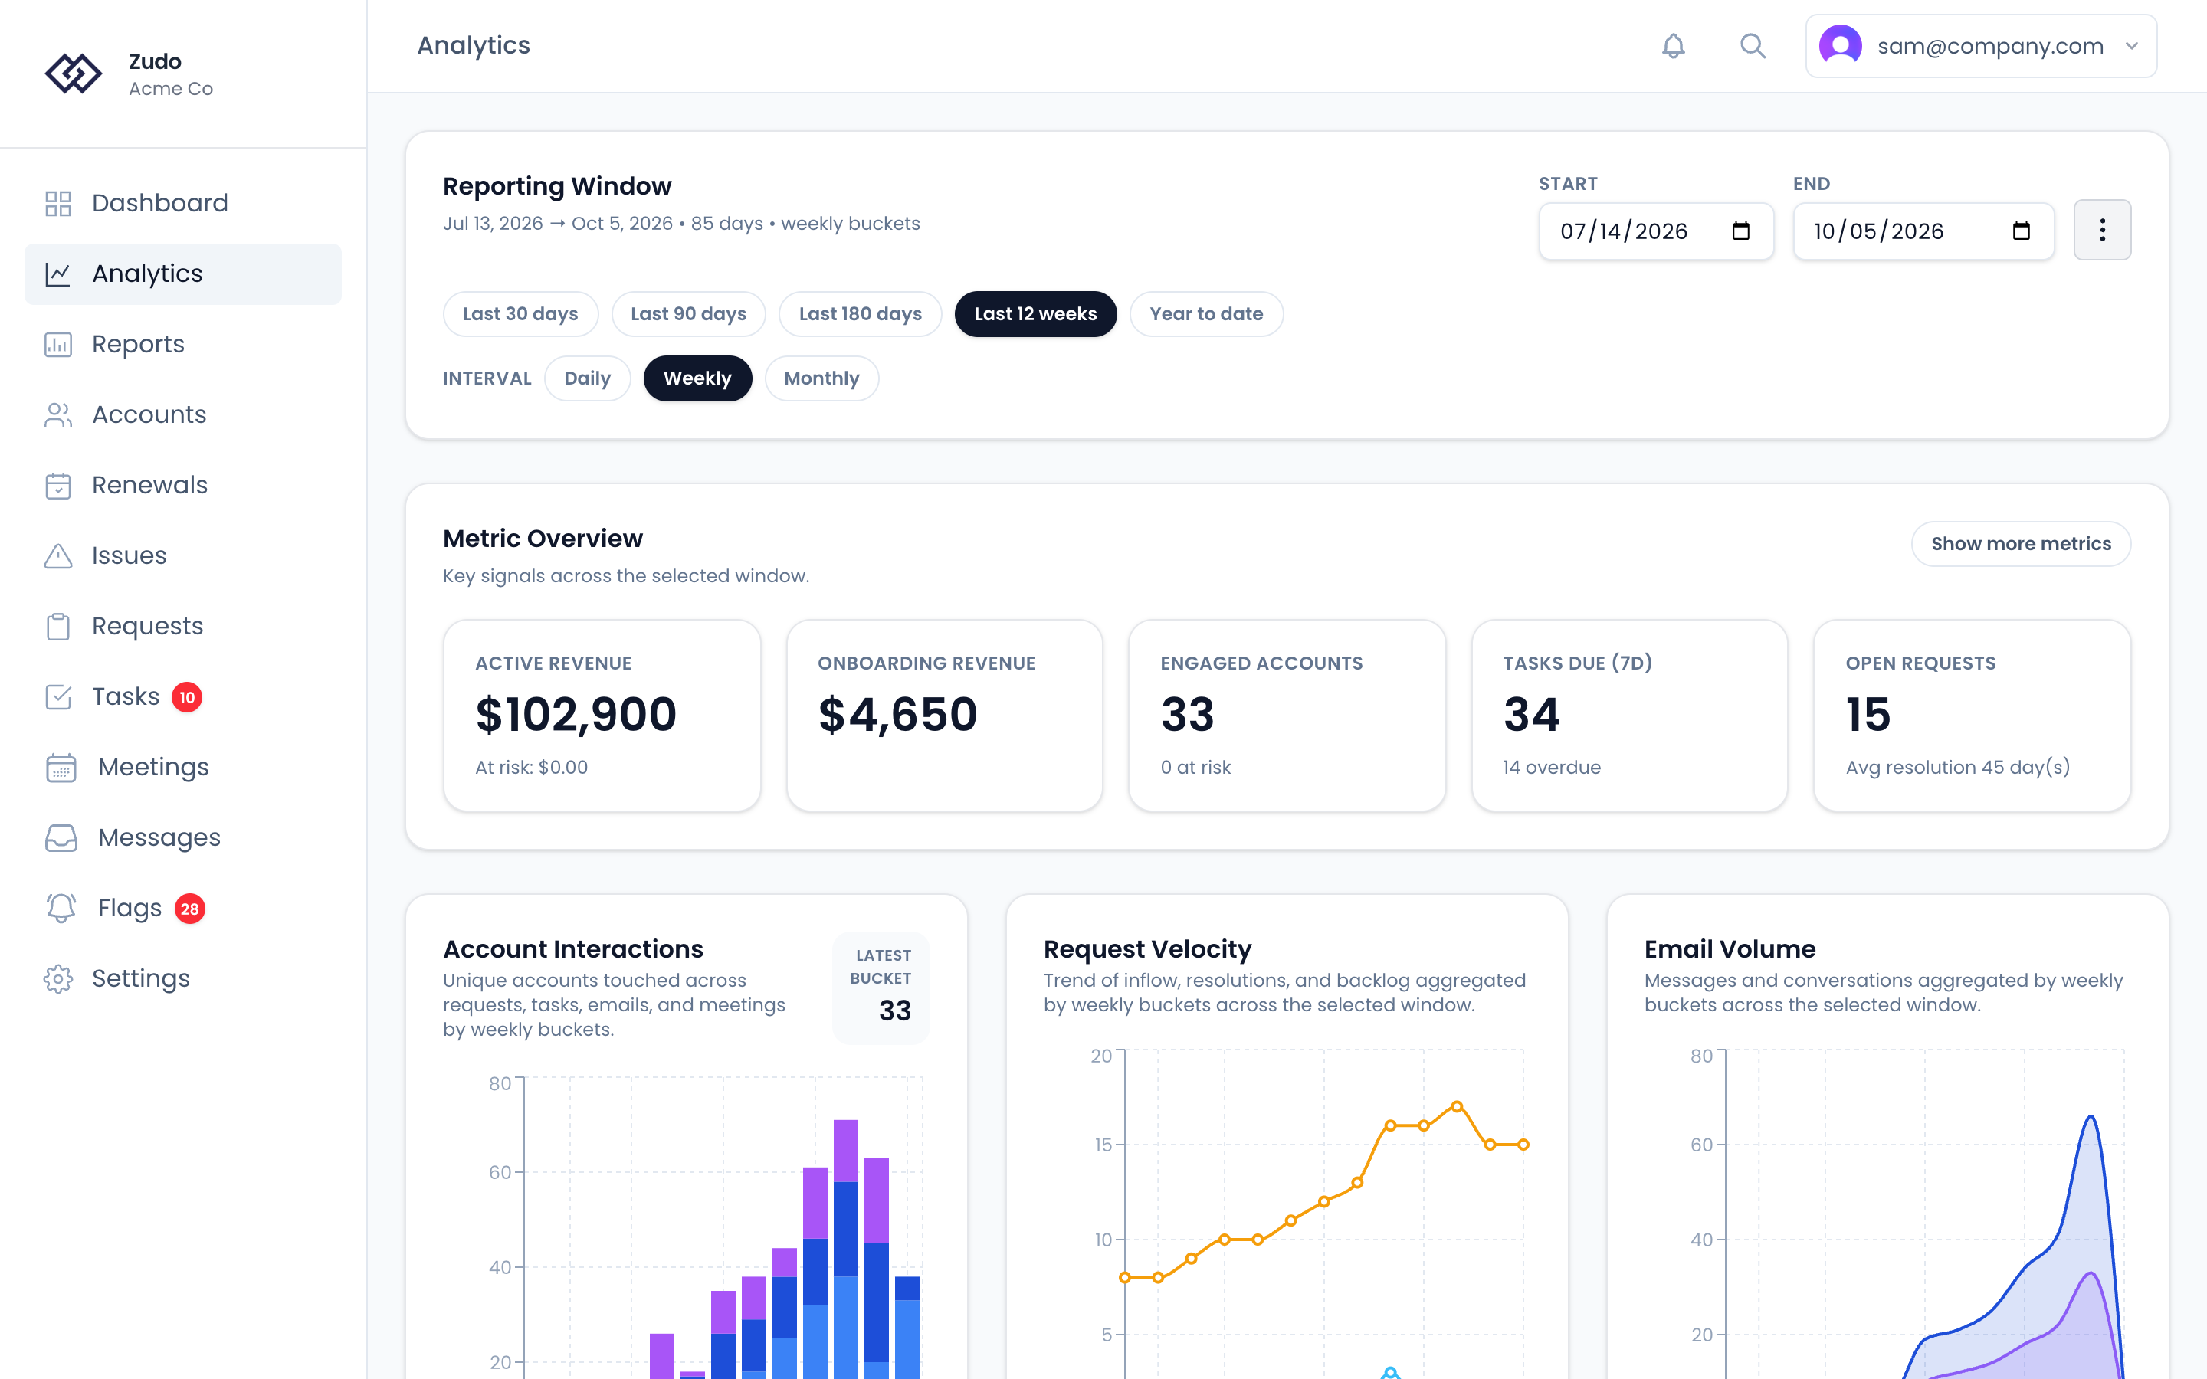Screen dimensions: 2207x1379
Task: Switch interval to Monthly
Action: (821, 378)
